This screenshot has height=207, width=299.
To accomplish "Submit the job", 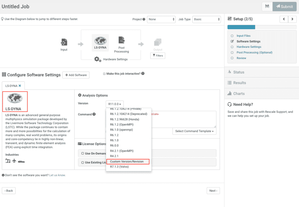I will (284, 6).
